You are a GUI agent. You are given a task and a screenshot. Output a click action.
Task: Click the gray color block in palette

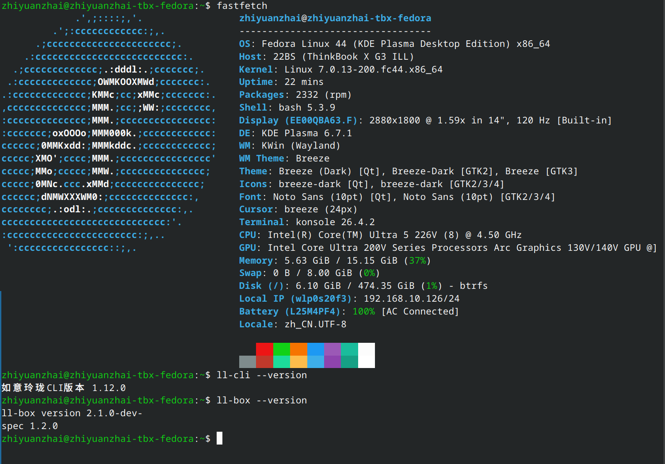pyautogui.click(x=248, y=362)
